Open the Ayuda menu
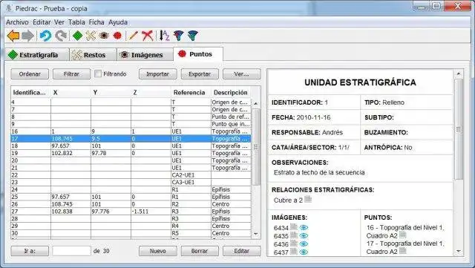This screenshot has width=475, height=268. [x=118, y=22]
